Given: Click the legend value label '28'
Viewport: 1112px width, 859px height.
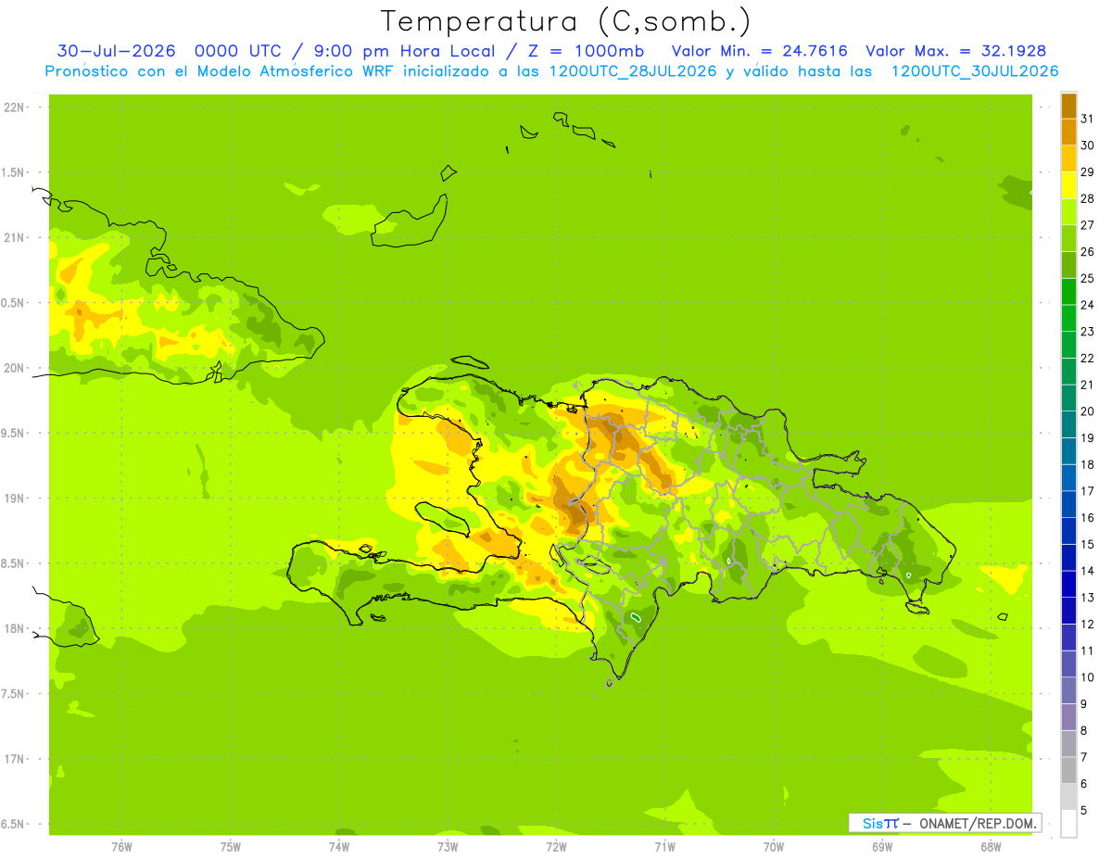Looking at the screenshot, I should pyautogui.click(x=1087, y=198).
